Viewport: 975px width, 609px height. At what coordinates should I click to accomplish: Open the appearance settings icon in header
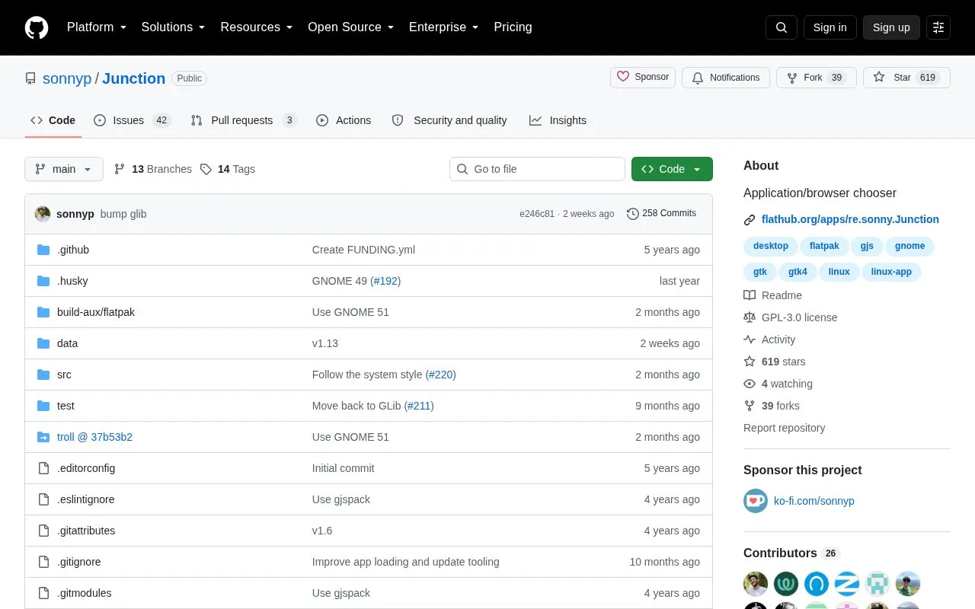(x=938, y=27)
